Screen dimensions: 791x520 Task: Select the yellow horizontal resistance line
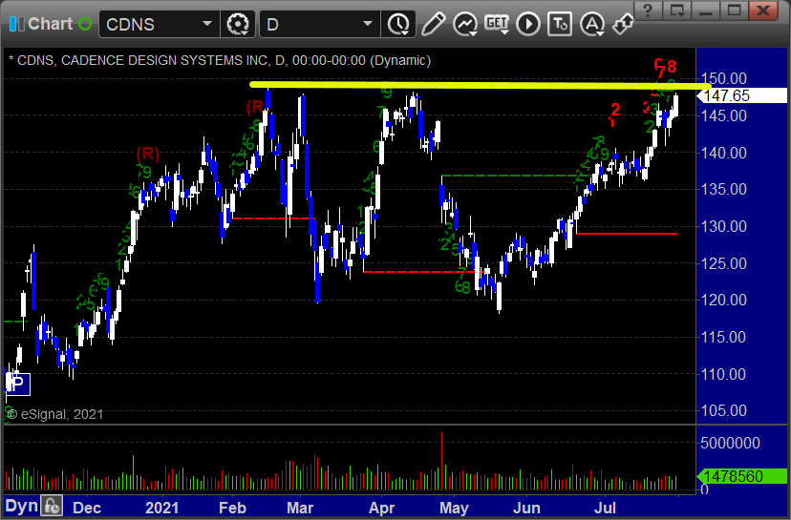click(x=480, y=85)
